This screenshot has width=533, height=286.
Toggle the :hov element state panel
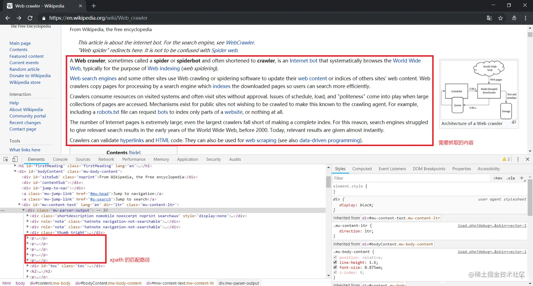tap(498, 178)
